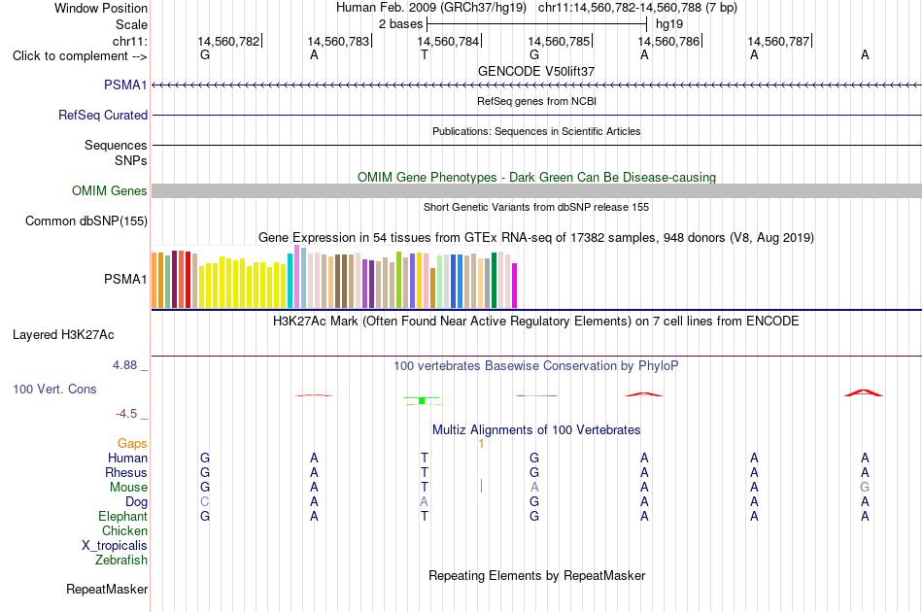Click the 'Scale' track label

[x=131, y=24]
